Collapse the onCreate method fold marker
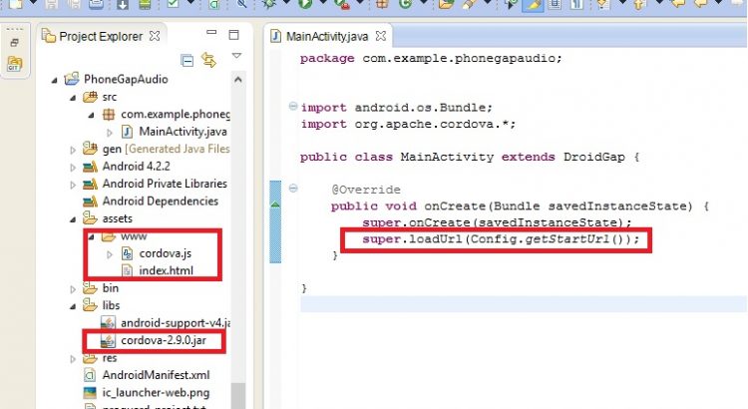Viewport: 748px width, 409px height. point(291,189)
